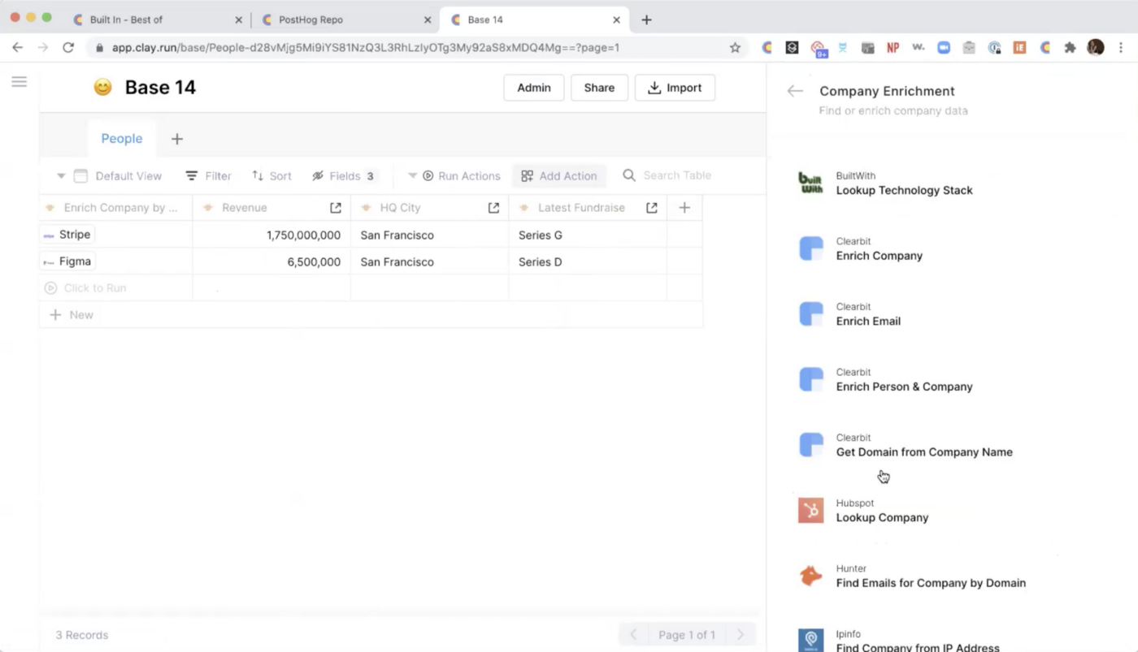Viewport: 1138px width, 652px height.
Task: Click the 6,500,000 revenue cell
Action: click(x=271, y=262)
